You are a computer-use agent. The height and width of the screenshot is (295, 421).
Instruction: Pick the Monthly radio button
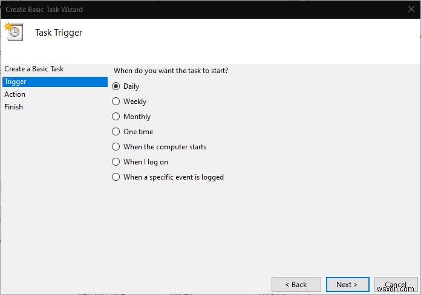pos(116,117)
